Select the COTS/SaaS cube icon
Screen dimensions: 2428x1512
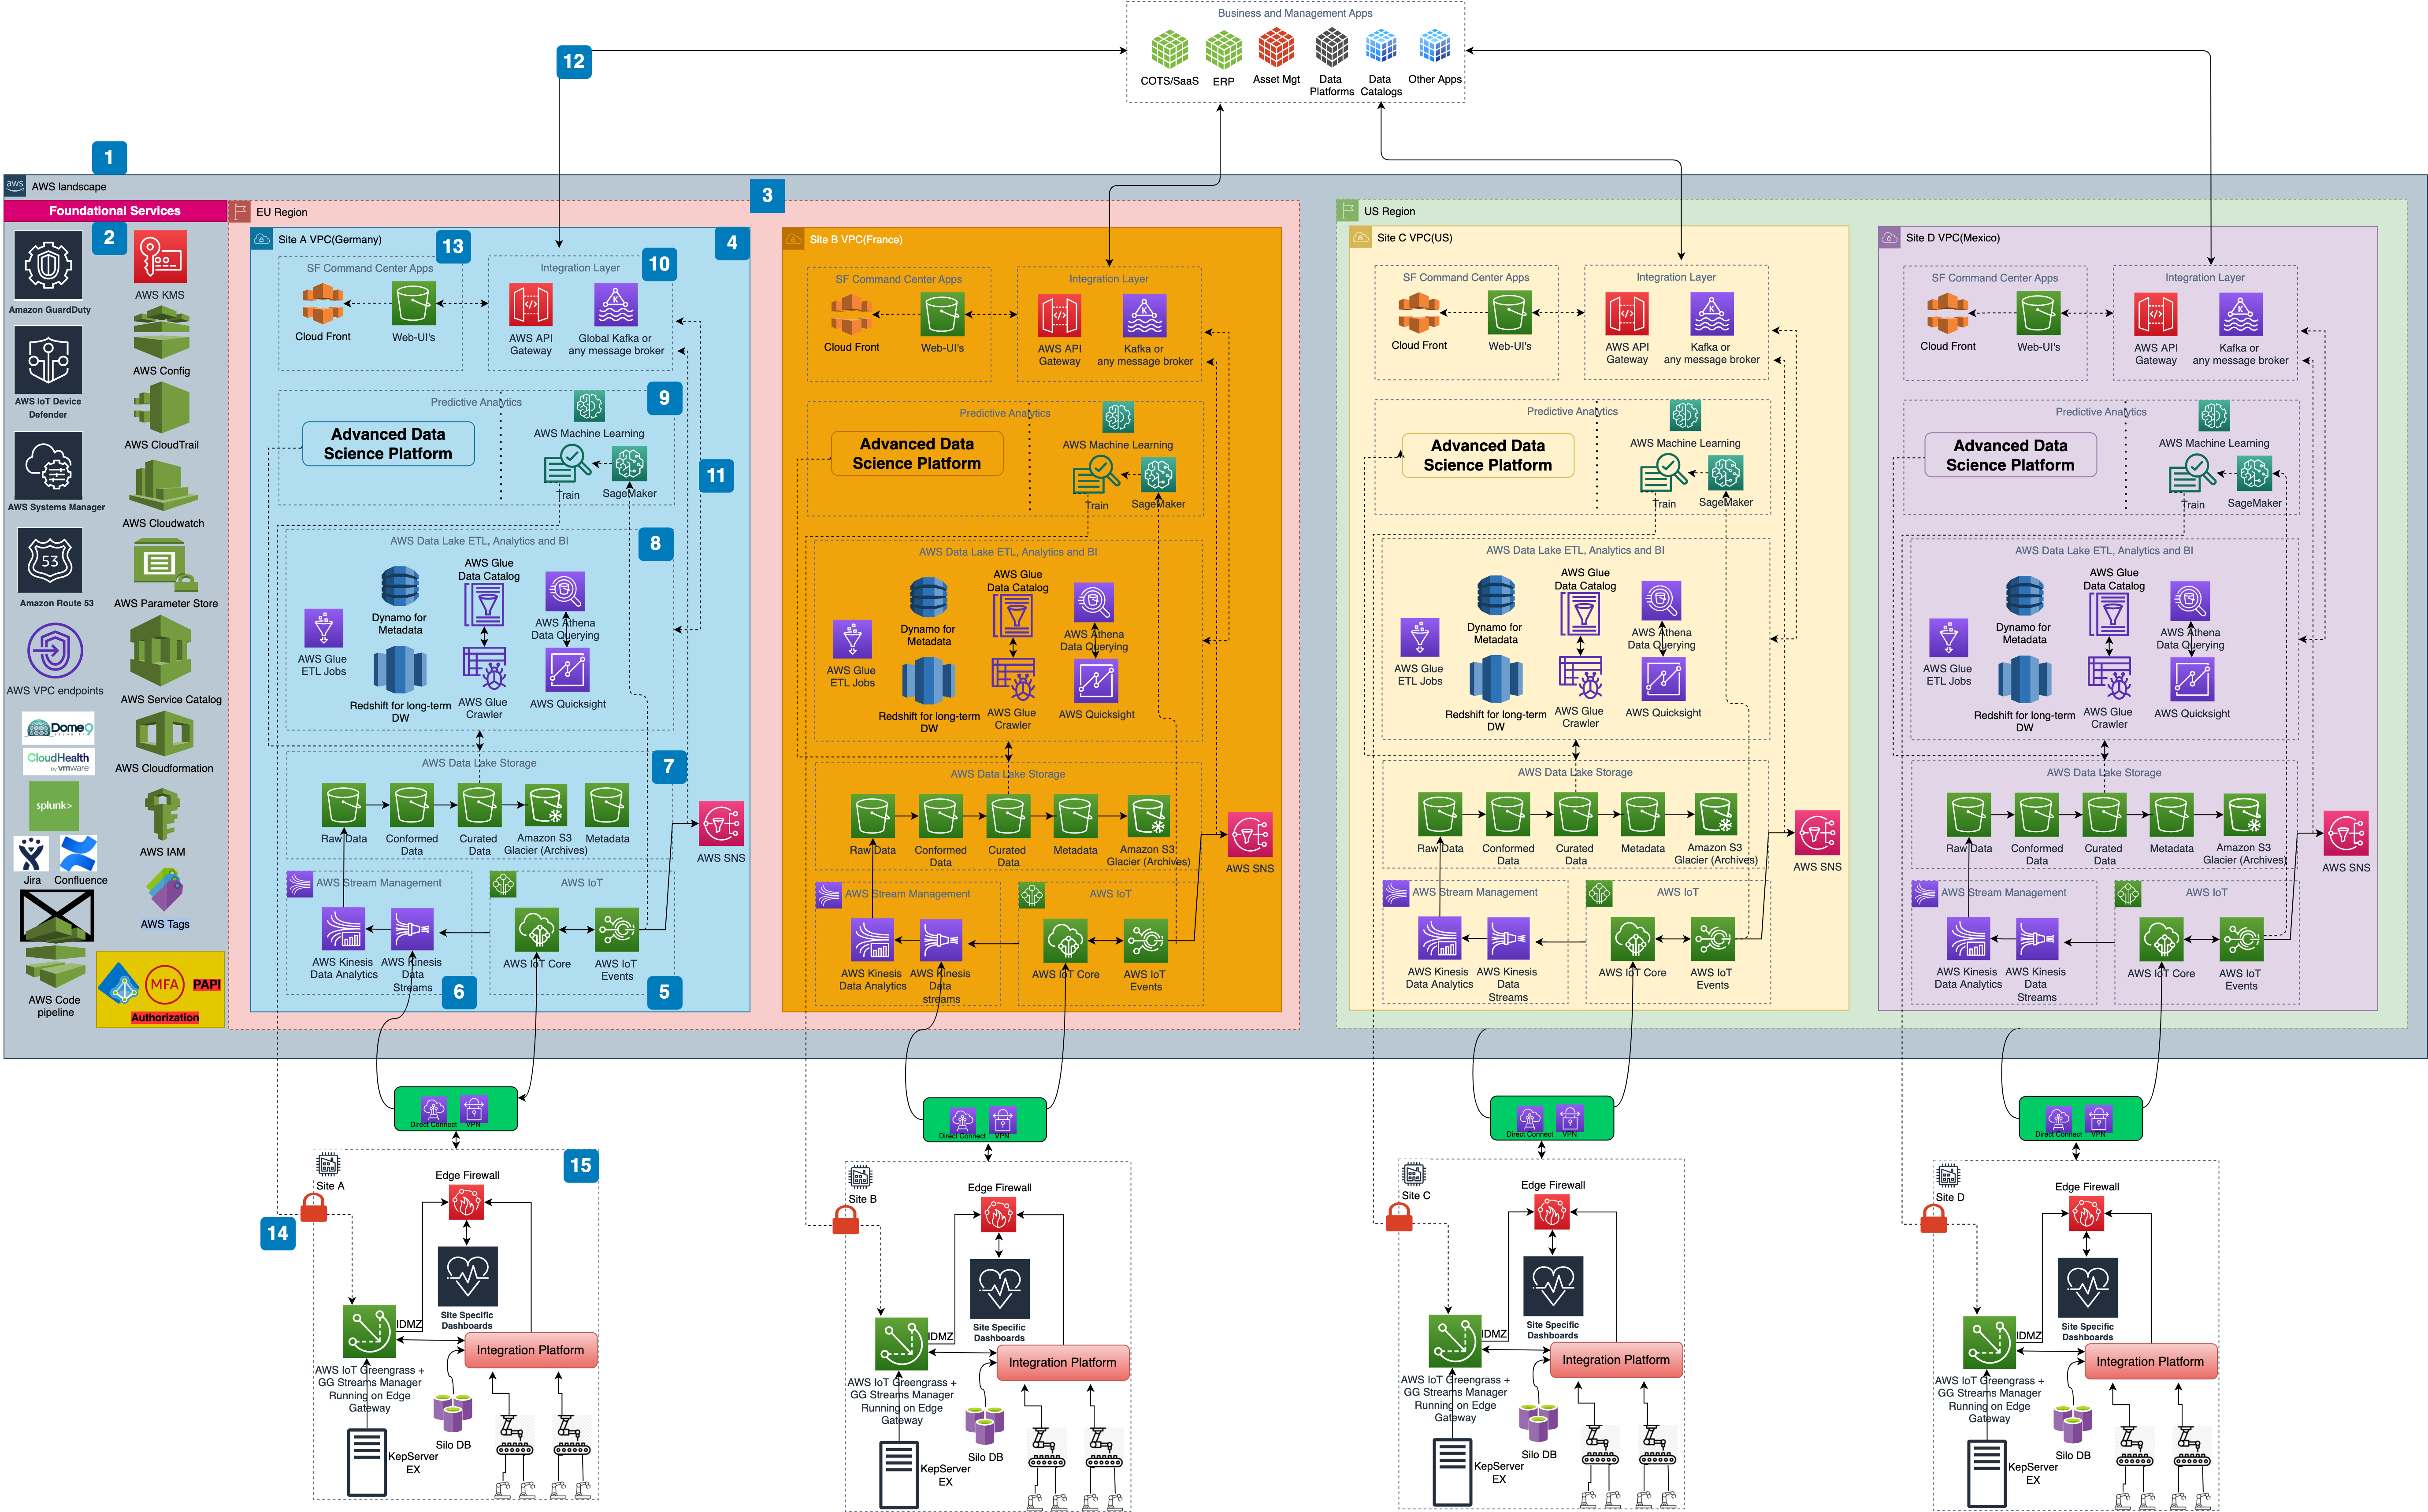click(1169, 50)
